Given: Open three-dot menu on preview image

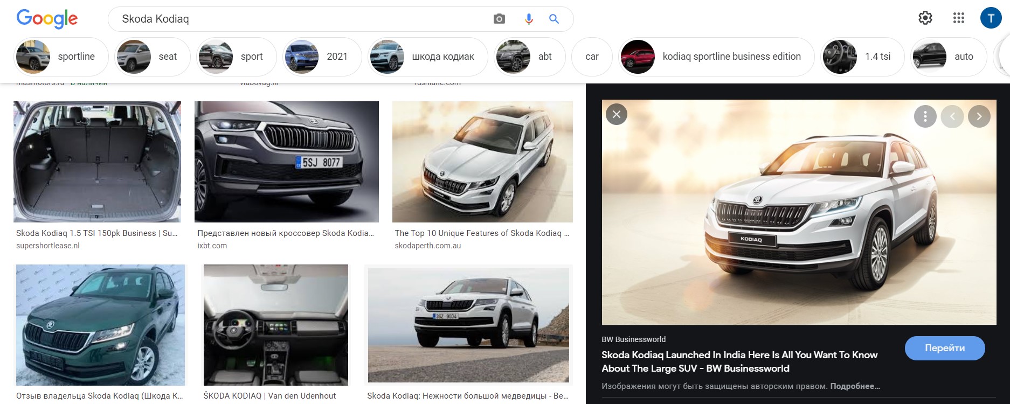Looking at the screenshot, I should (x=925, y=116).
